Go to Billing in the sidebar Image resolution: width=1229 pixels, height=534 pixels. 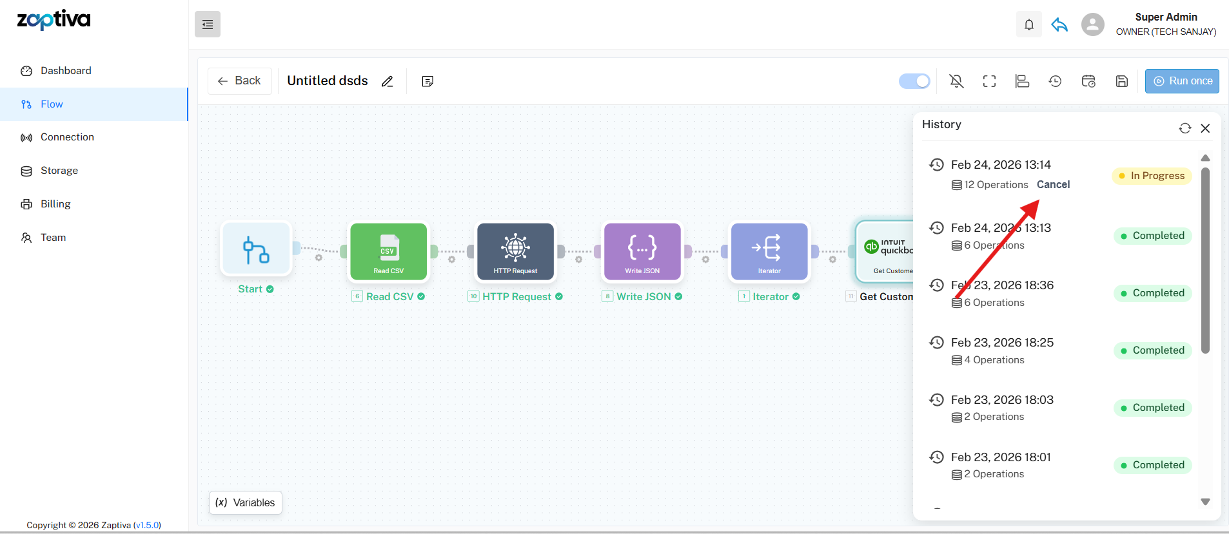point(55,204)
